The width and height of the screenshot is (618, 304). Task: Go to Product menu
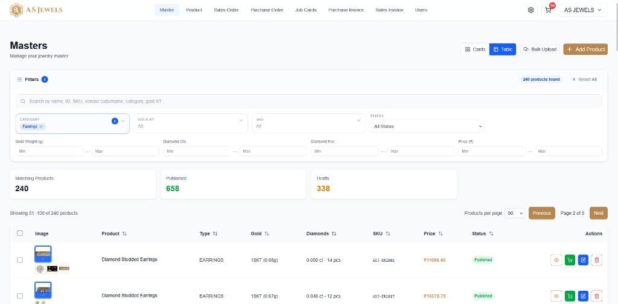[194, 10]
